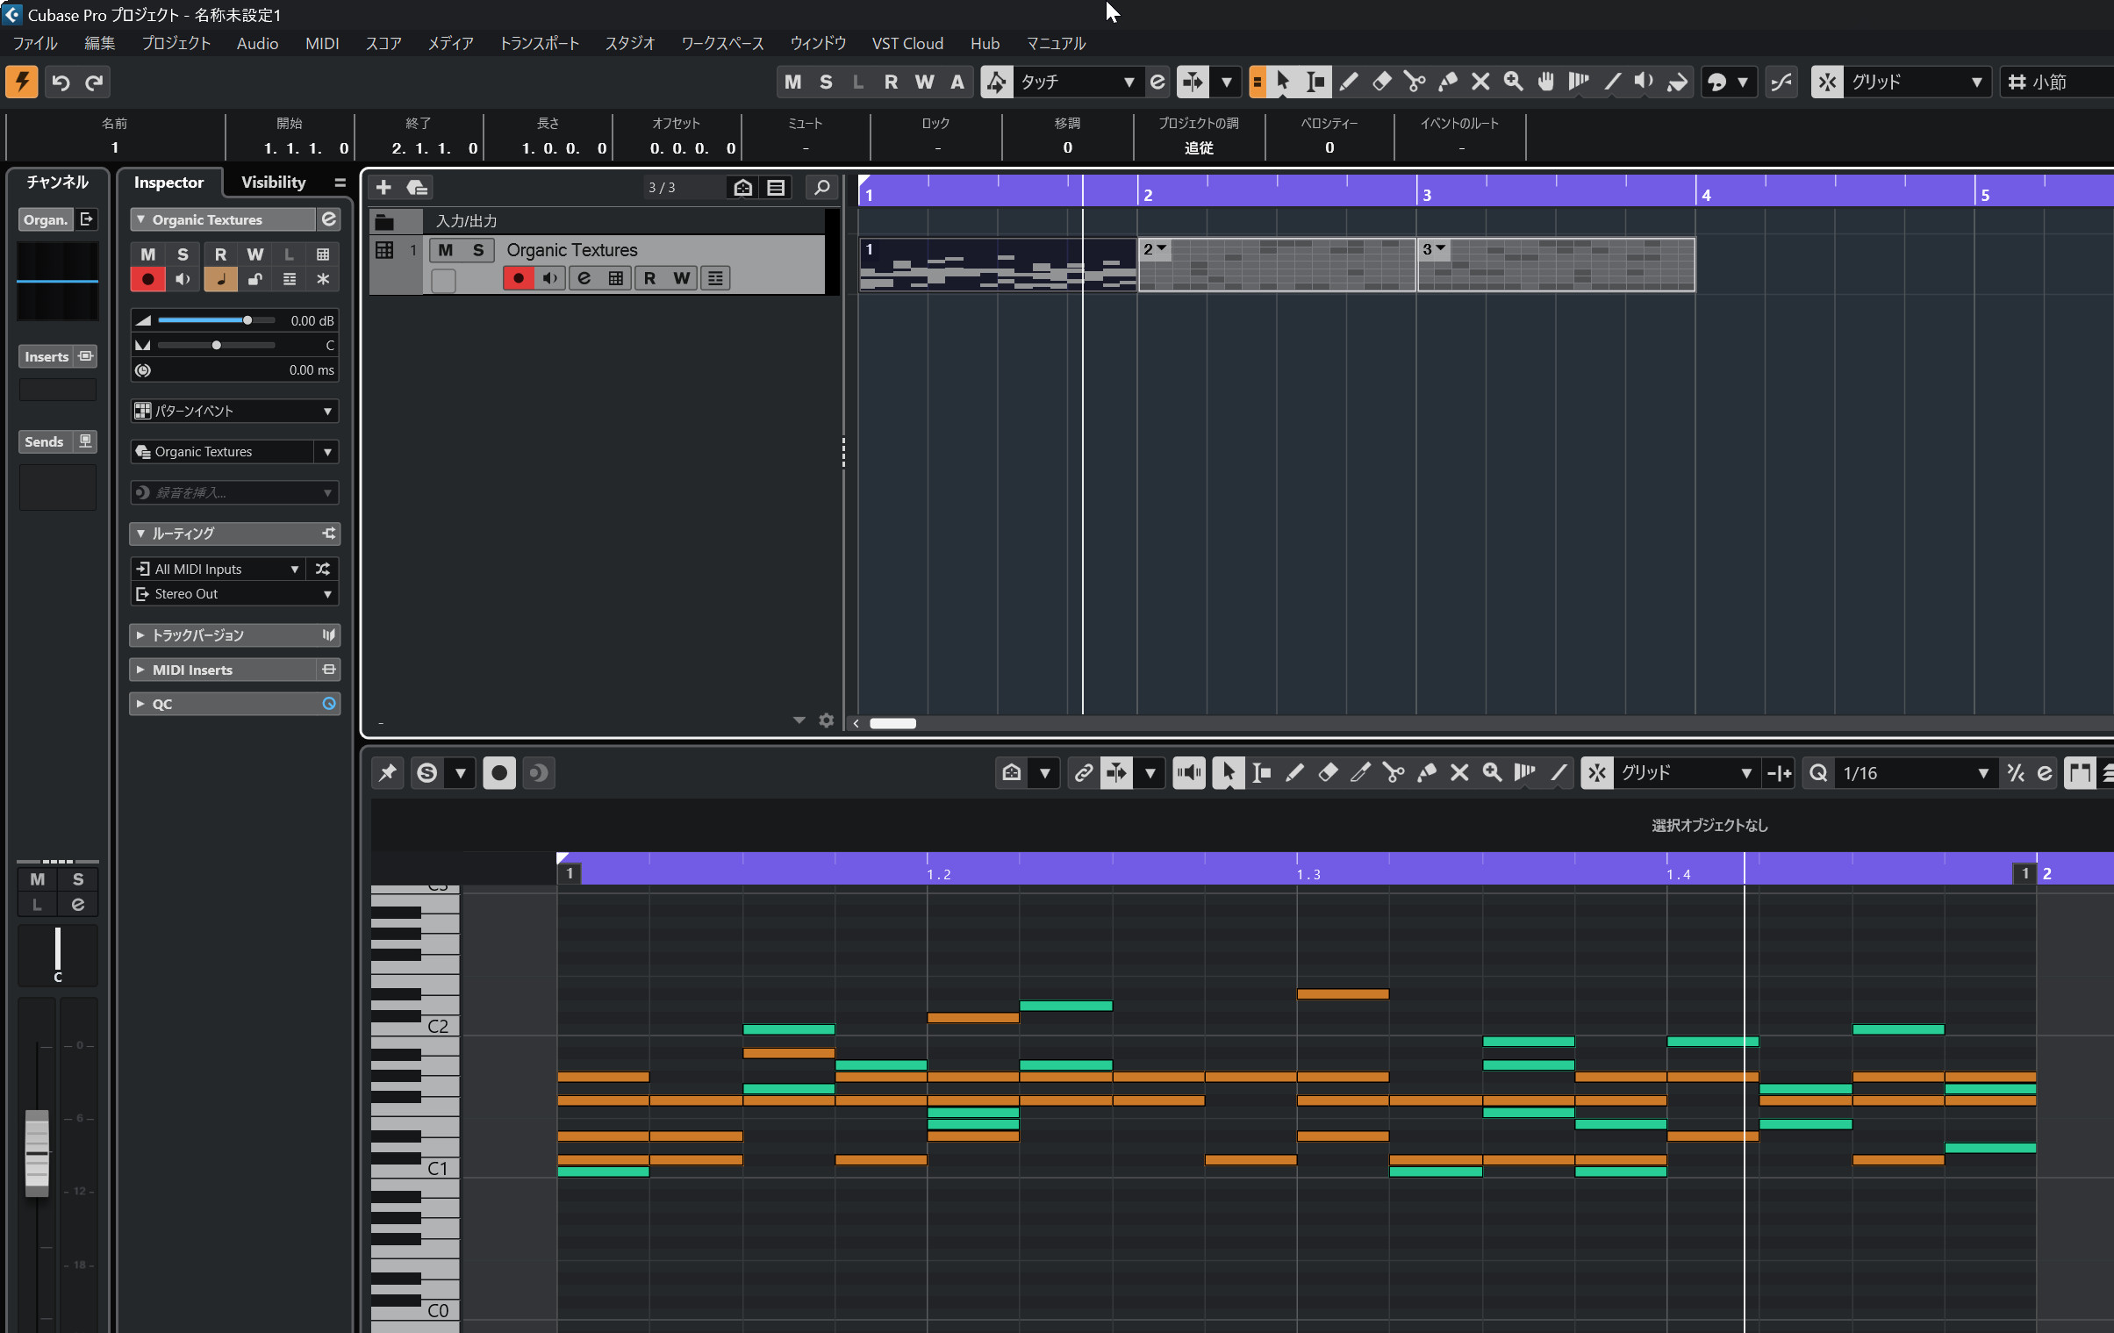This screenshot has width=2114, height=1333.
Task: Open the MIDI menu
Action: click(x=321, y=43)
